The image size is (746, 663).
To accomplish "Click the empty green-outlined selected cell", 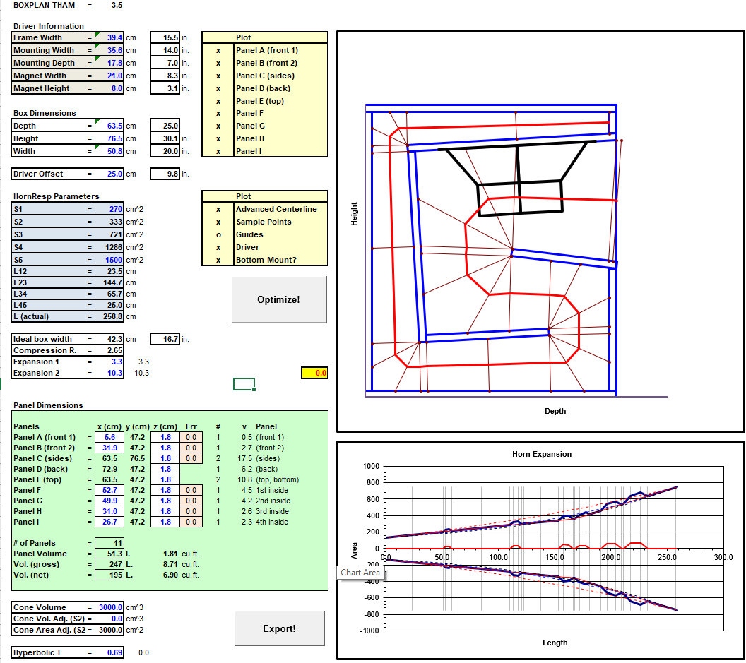I will [244, 384].
